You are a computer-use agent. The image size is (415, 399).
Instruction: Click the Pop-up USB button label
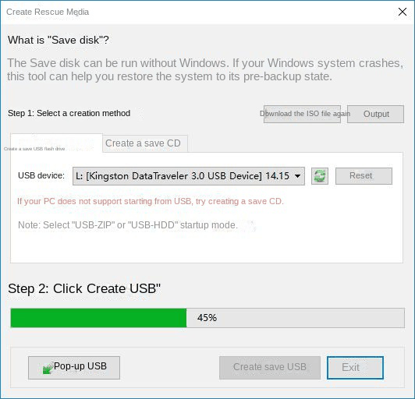click(x=80, y=366)
